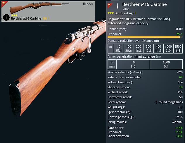The width and height of the screenshot is (185, 143).
Task: Click the Vertical recoil value 118
Action: coord(180,92)
